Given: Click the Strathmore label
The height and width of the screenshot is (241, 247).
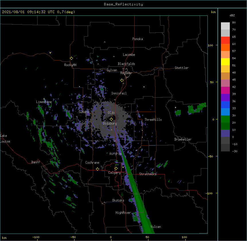Looking at the screenshot, I should (x=148, y=174).
